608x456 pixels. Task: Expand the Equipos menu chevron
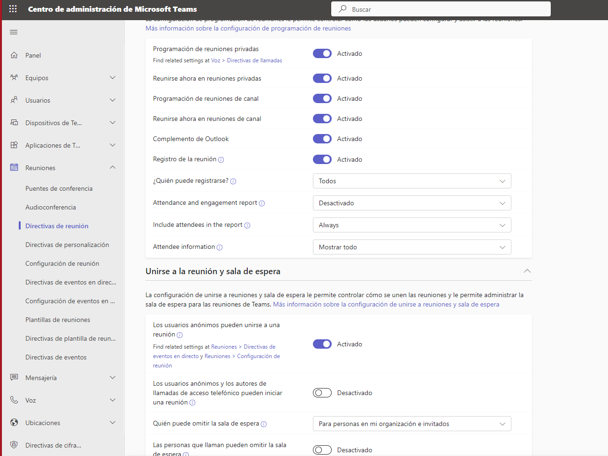point(113,77)
